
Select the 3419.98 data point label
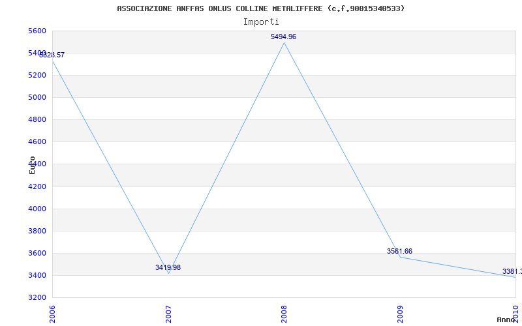pyautogui.click(x=168, y=267)
